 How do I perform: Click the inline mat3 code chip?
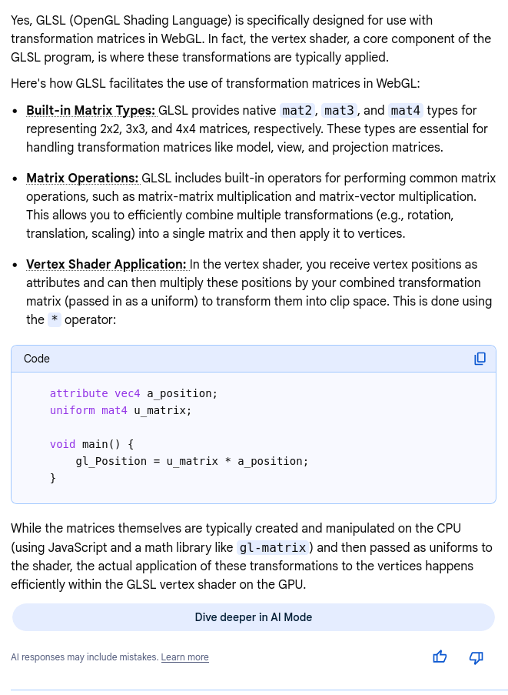click(x=339, y=111)
